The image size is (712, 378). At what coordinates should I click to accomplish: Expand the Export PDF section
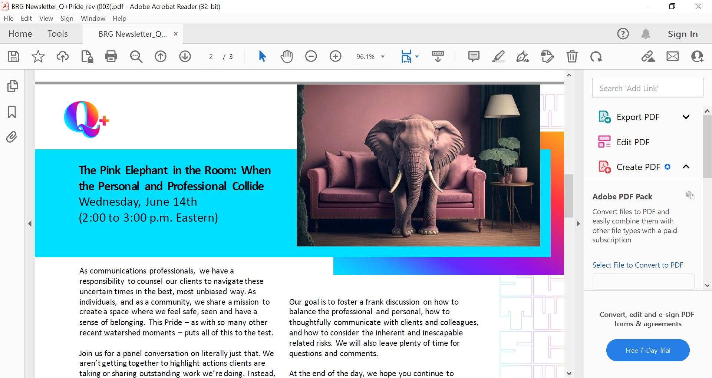point(686,117)
